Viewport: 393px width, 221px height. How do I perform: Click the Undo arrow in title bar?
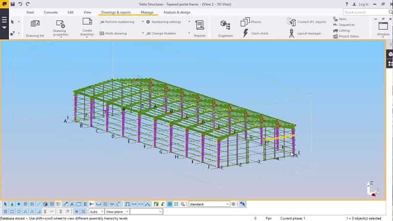[20, 4]
